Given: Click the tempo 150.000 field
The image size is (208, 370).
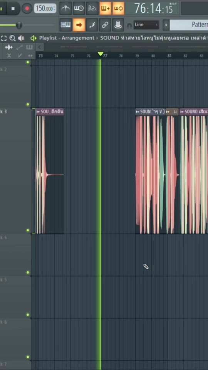Looking at the screenshot, I should pyautogui.click(x=45, y=8).
